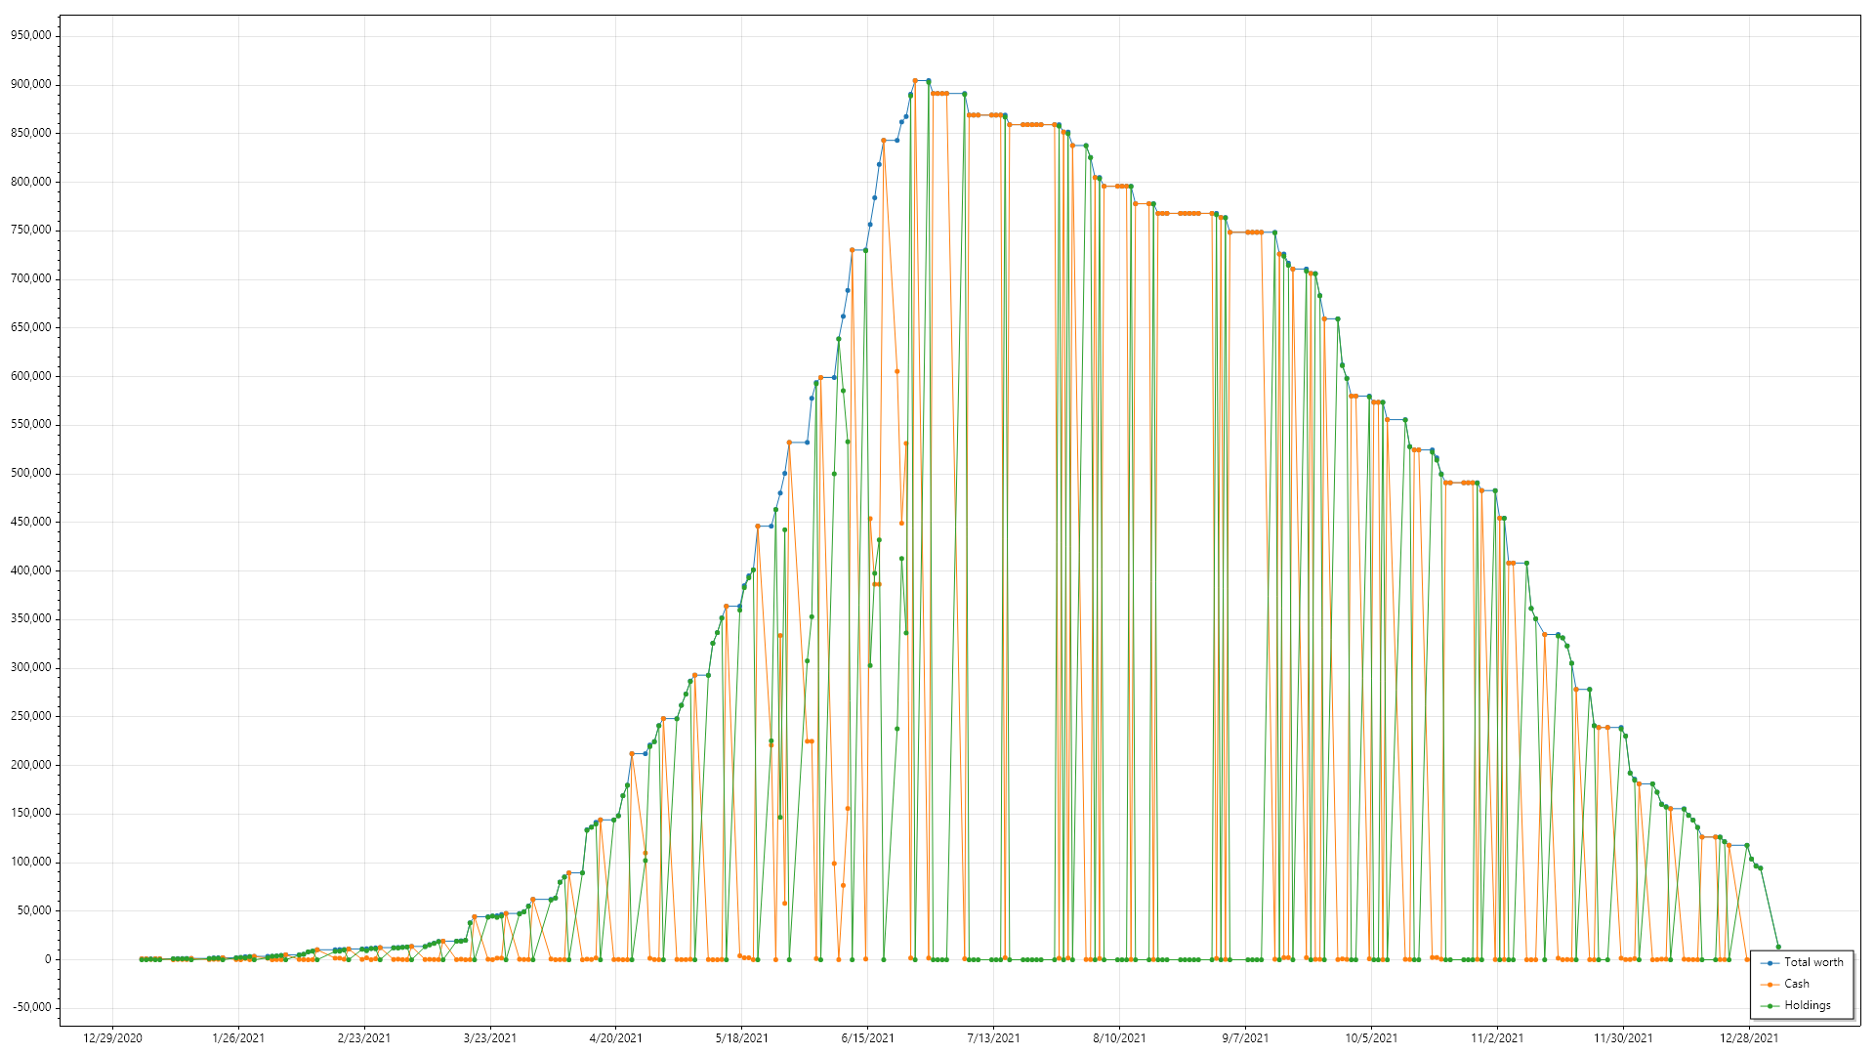This screenshot has height=1055, width=1875.
Task: Click the last green data point at chart end
Action: pos(1778,947)
